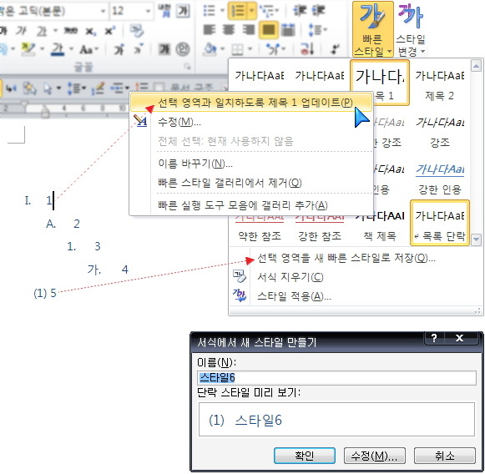This screenshot has width=485, height=474.
Task: Toggle justify alignment button
Action: [268, 30]
